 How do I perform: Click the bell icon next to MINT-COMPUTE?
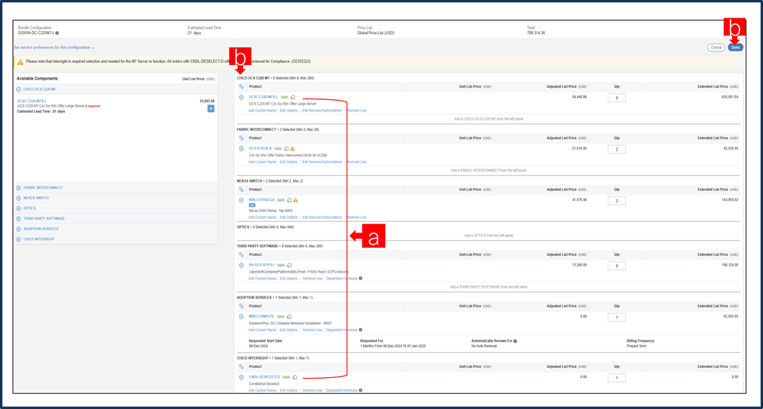(x=289, y=317)
